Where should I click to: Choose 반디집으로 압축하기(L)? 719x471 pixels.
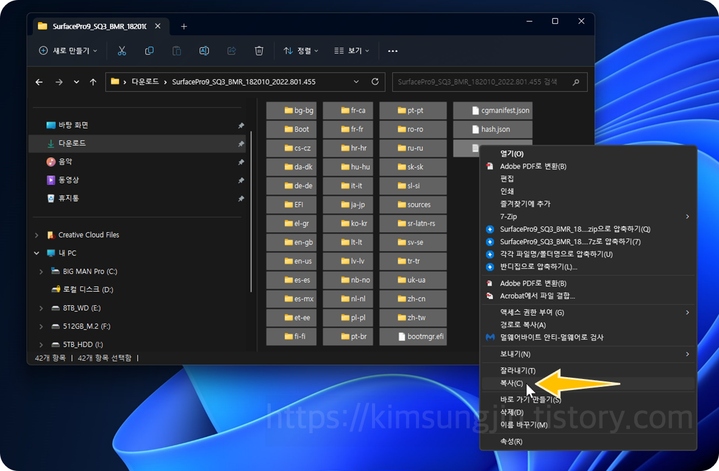(588, 267)
